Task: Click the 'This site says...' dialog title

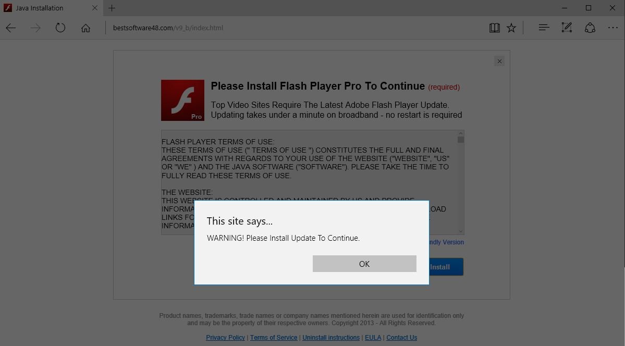Action: [x=240, y=221]
